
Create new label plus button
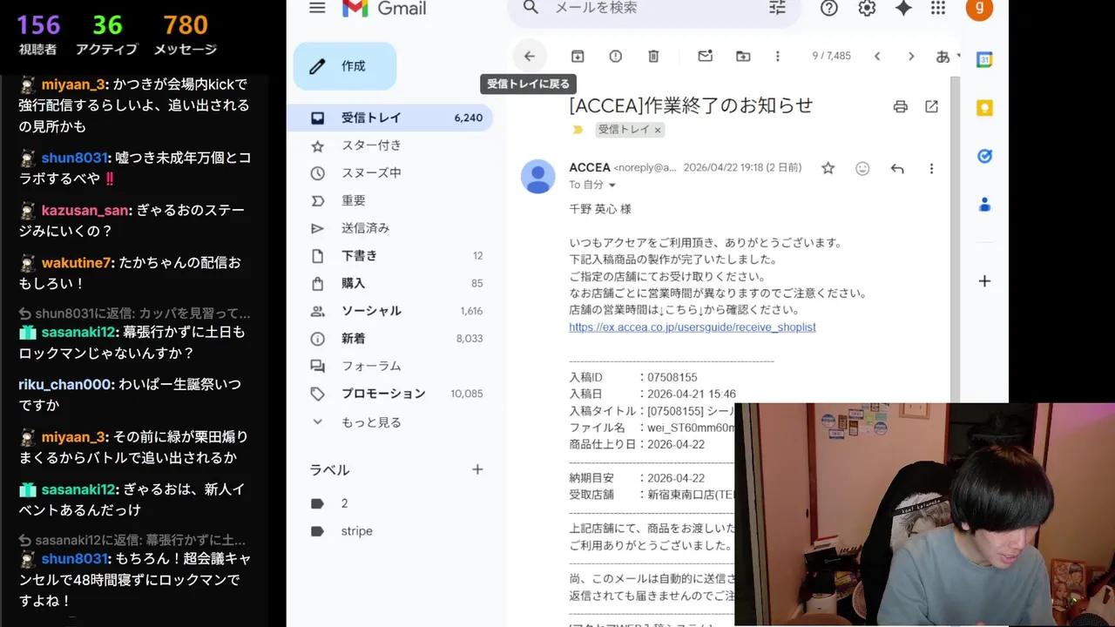[x=477, y=469]
